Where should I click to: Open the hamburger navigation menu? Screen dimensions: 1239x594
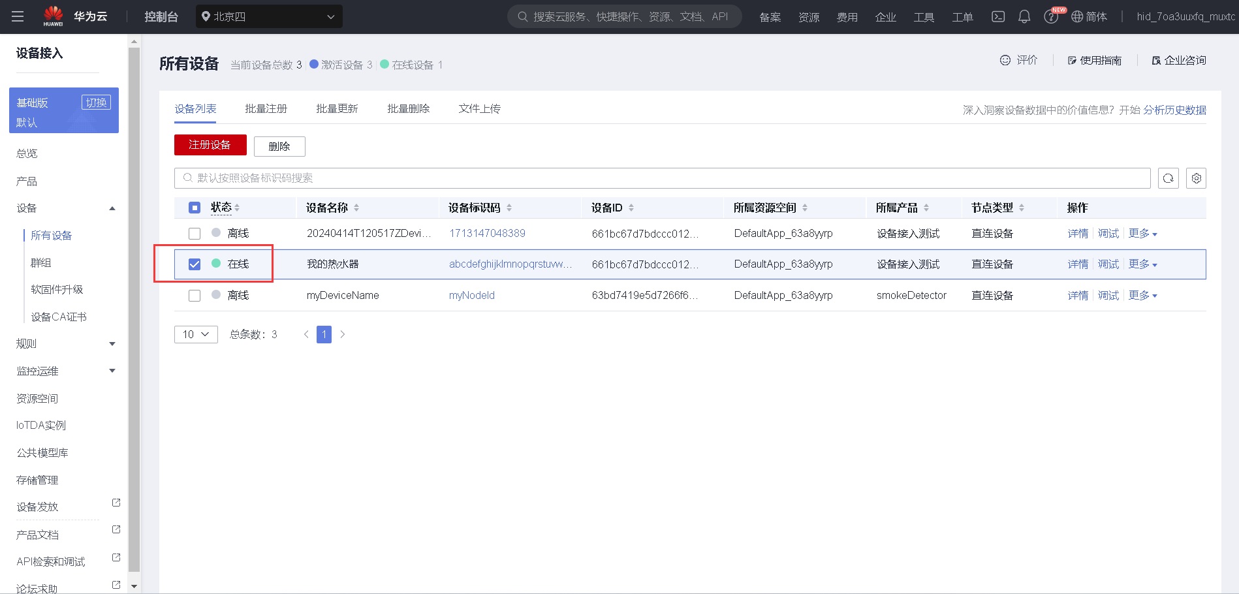click(18, 16)
